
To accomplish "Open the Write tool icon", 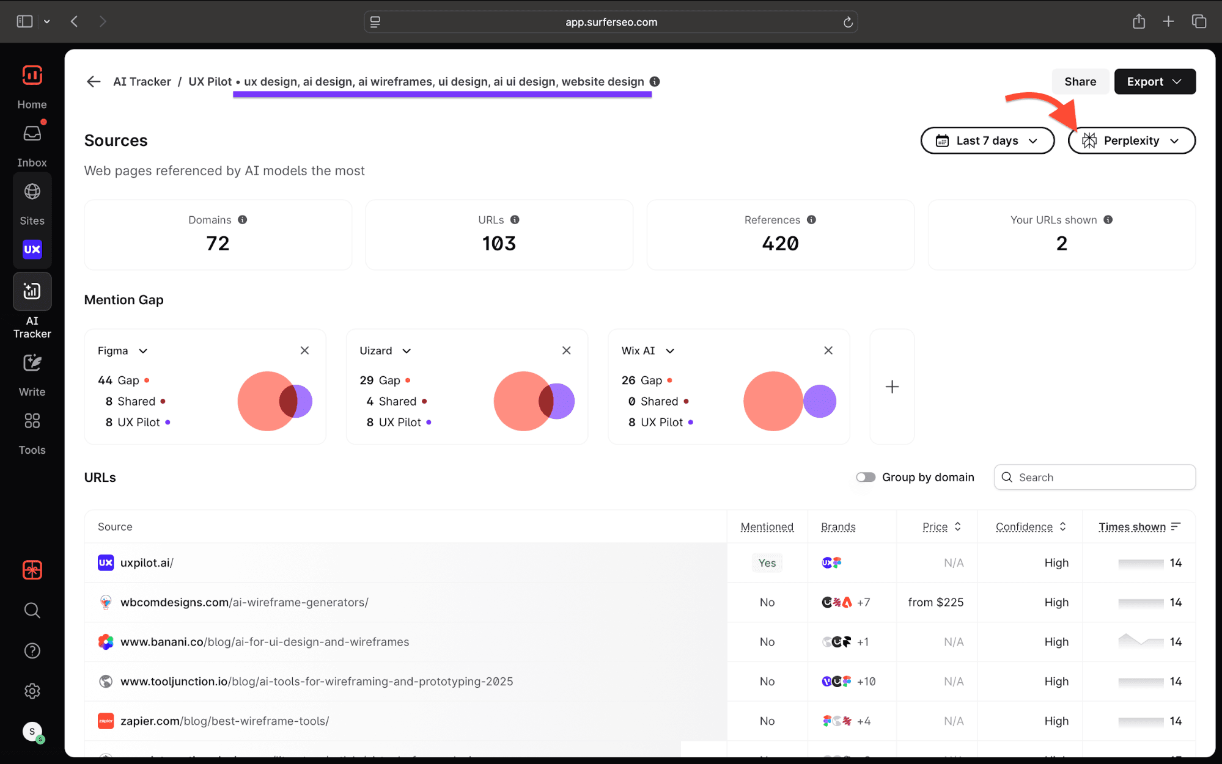I will 32,363.
